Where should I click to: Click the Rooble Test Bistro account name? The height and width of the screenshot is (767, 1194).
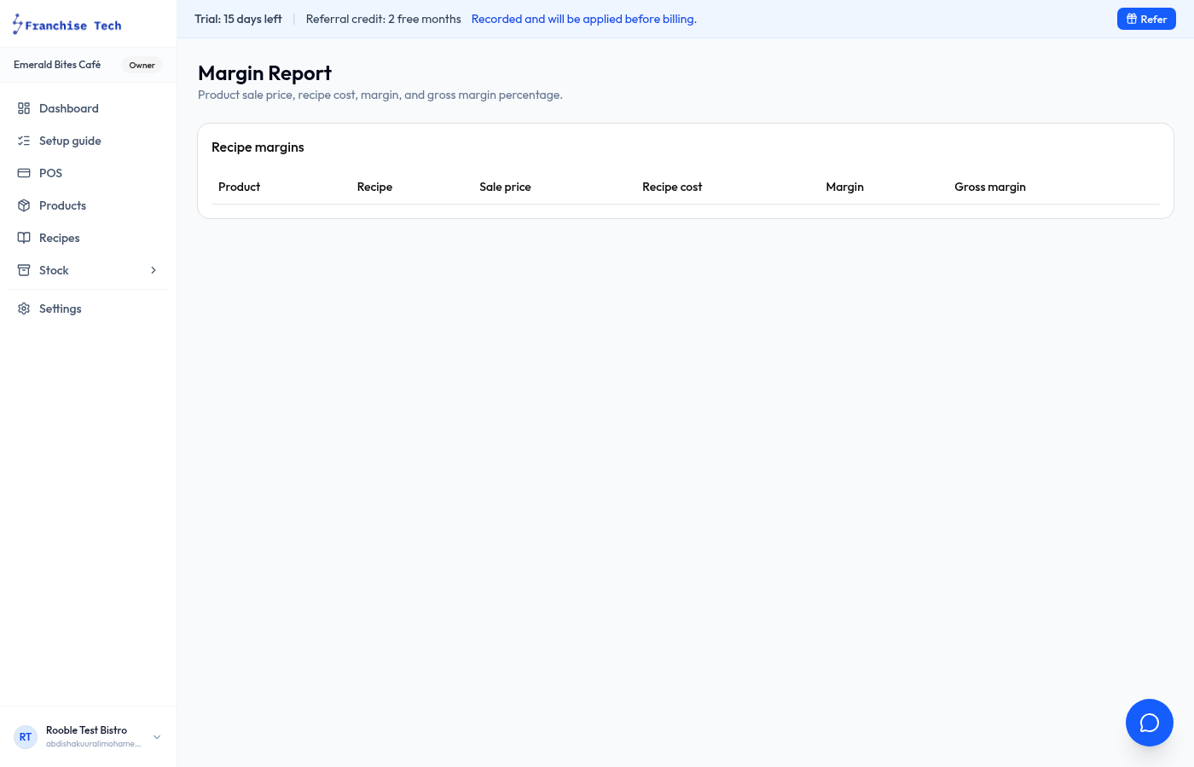pos(86,730)
